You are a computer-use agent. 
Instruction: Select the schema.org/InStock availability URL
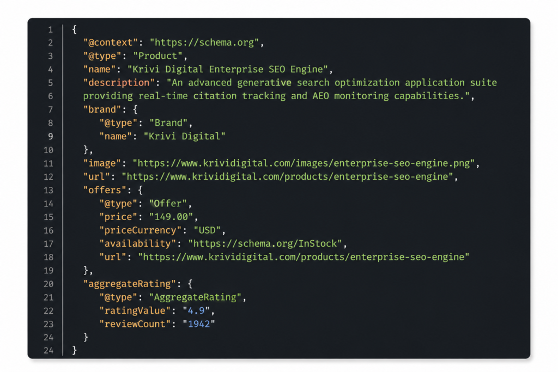[265, 244]
